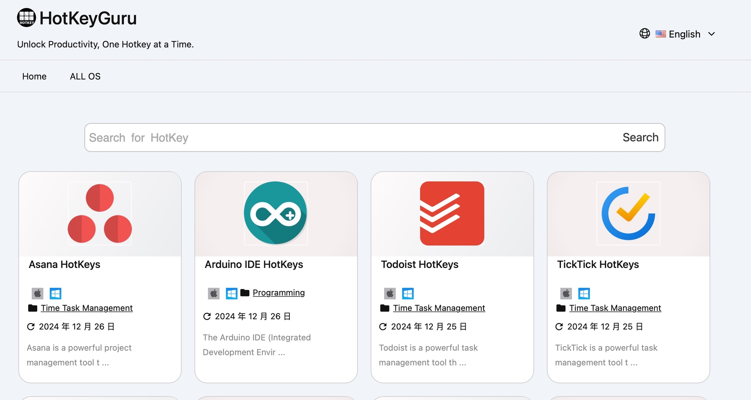Open the Todoist logo thumbnail

[x=452, y=213]
